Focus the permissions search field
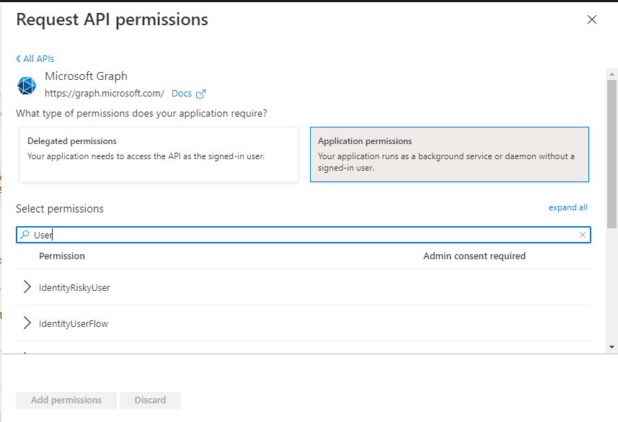Screen dimensions: 618x422 tap(304, 235)
